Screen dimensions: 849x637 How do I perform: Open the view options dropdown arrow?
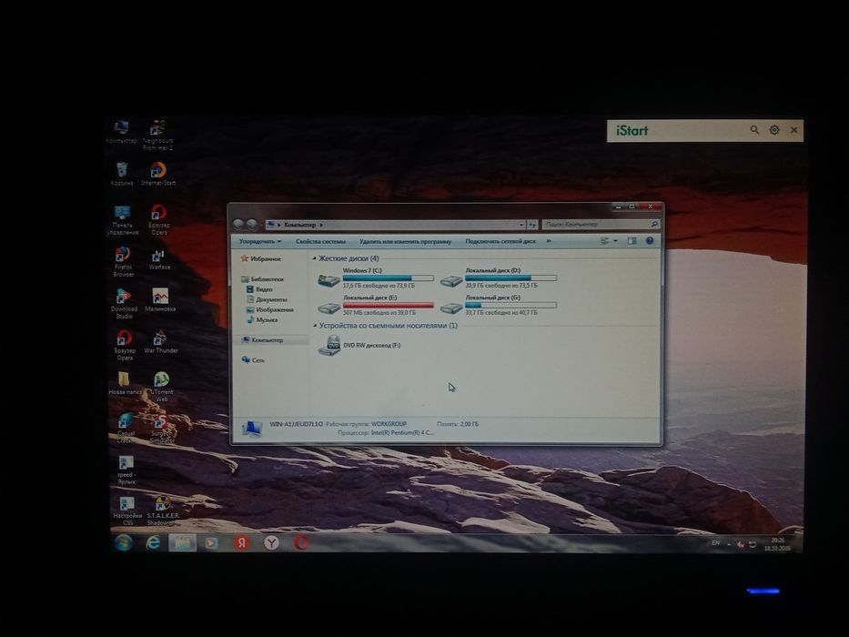point(615,241)
